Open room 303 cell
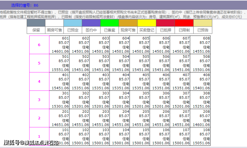Viewport: 247px width, 148px height. pyautogui.click(x=99, y=100)
